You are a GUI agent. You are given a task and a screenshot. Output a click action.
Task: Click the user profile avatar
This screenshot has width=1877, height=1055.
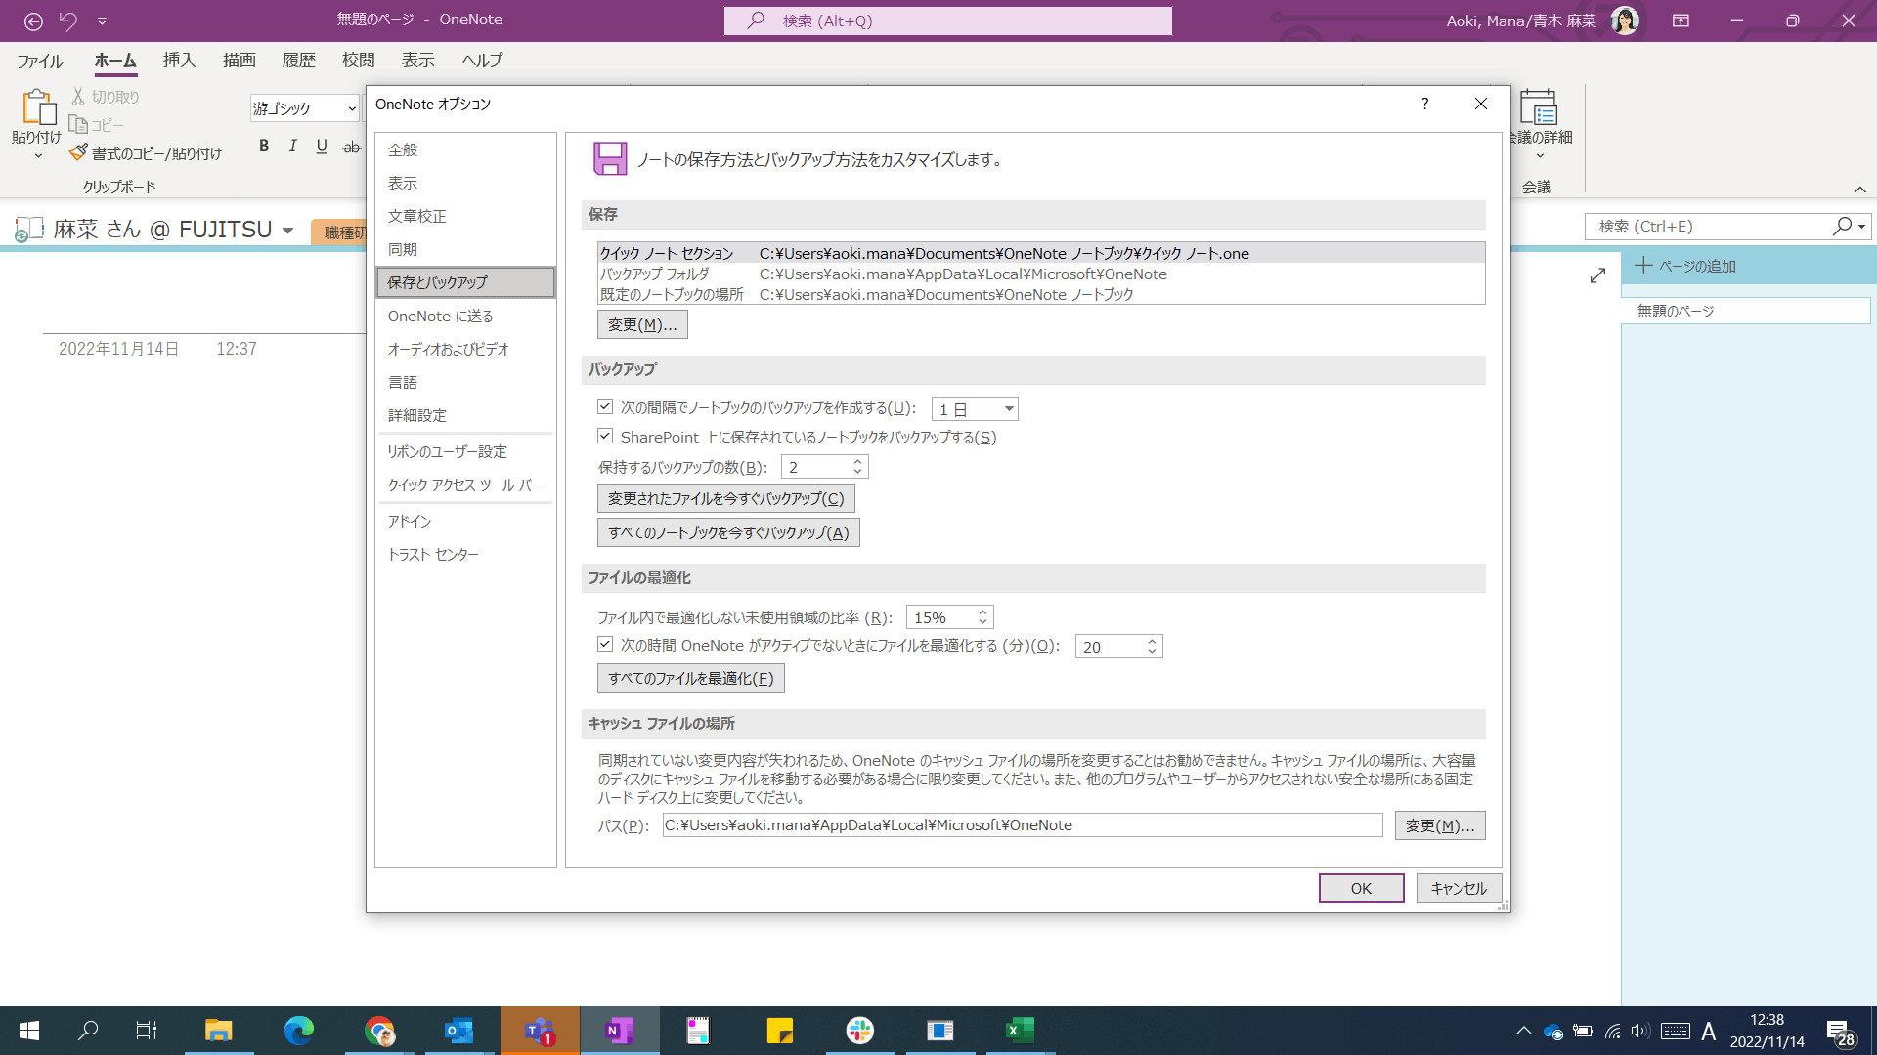click(x=1625, y=21)
